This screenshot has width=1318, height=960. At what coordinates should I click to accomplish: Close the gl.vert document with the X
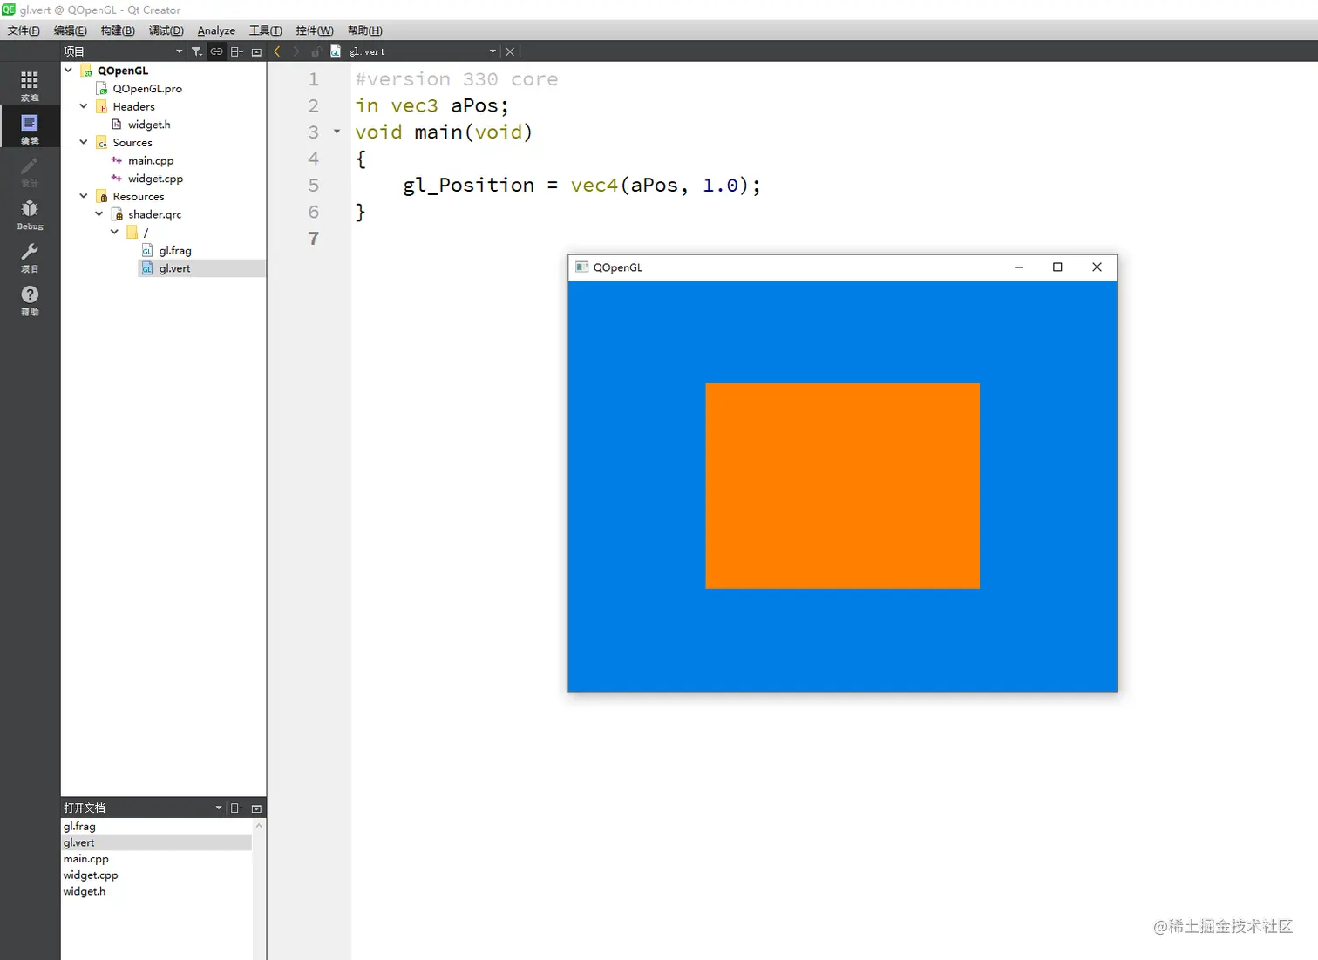pos(510,51)
